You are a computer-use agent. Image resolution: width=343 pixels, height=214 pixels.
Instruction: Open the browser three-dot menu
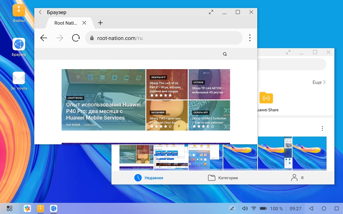[x=250, y=38]
